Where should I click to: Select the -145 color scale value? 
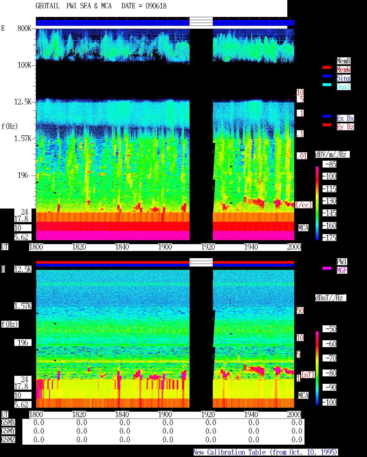coord(329,213)
